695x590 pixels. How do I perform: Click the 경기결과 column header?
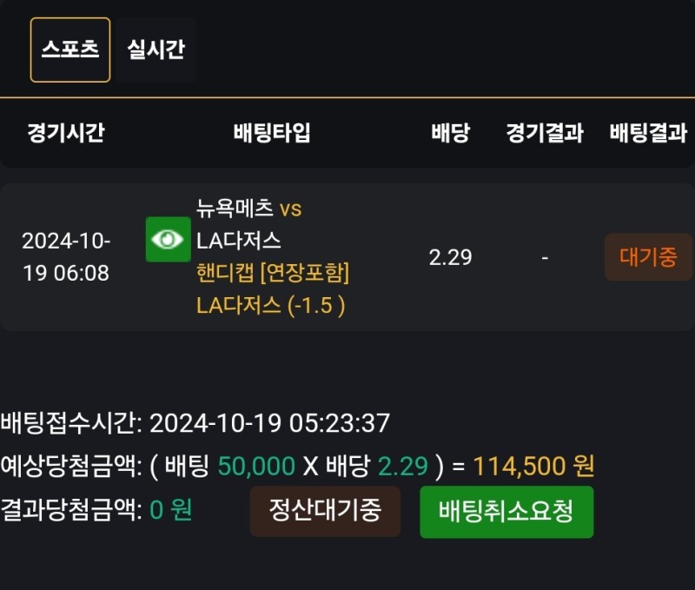[545, 133]
